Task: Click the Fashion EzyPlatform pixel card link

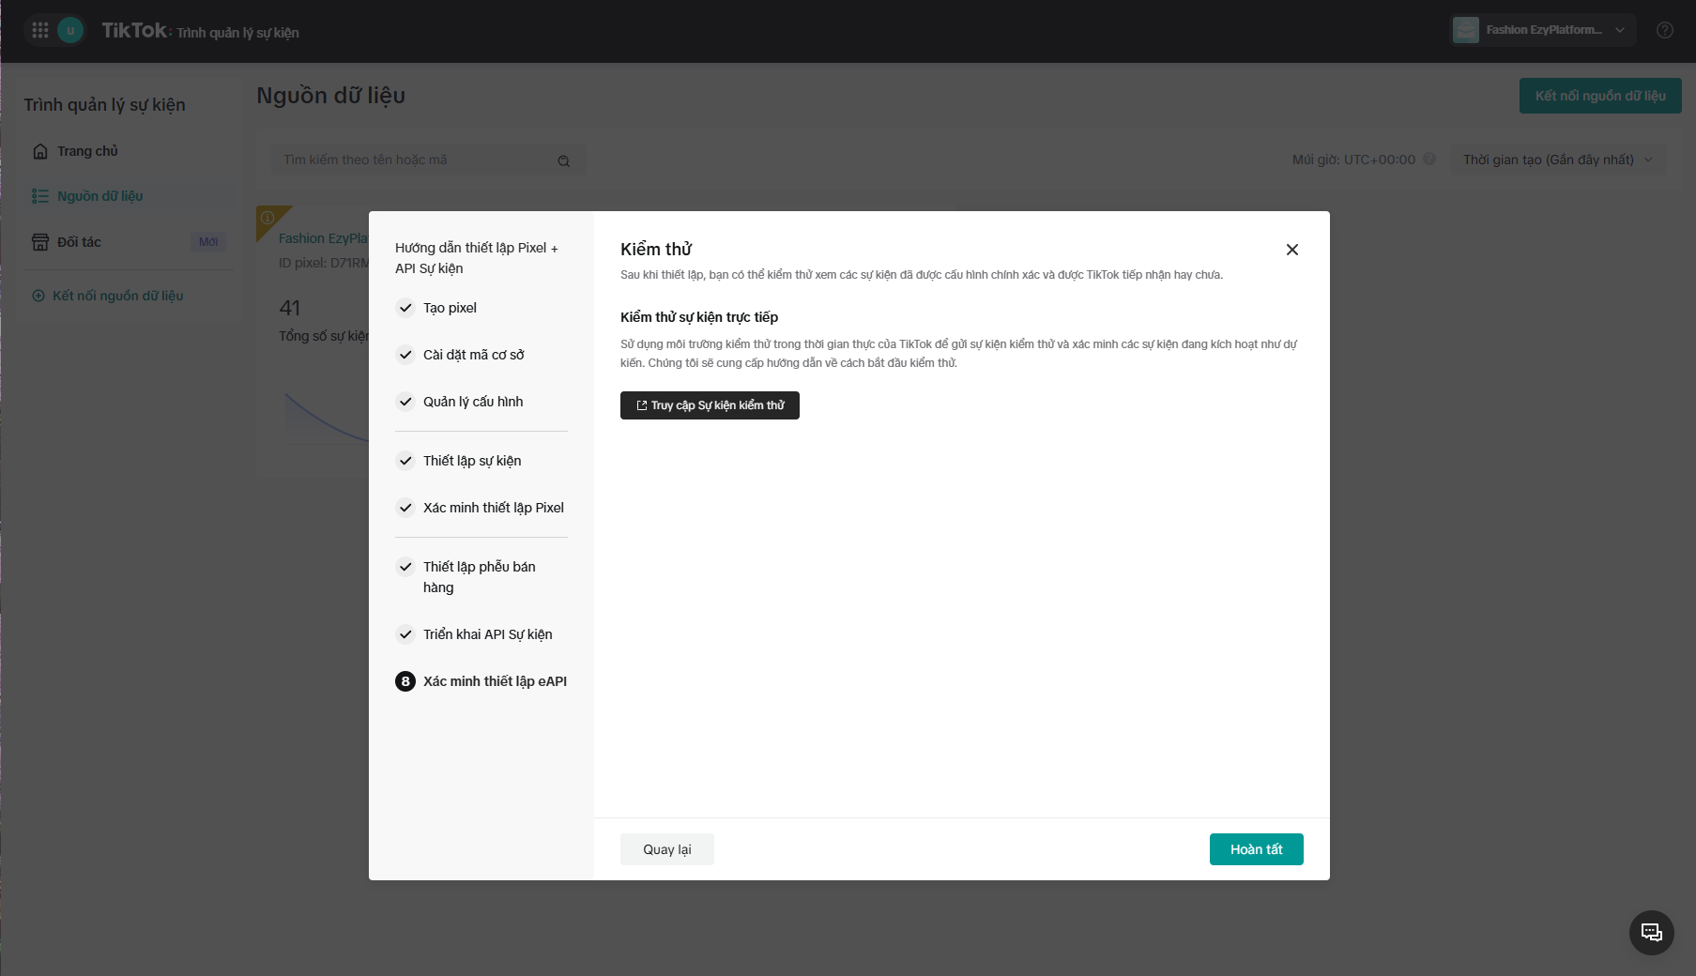Action: point(323,238)
